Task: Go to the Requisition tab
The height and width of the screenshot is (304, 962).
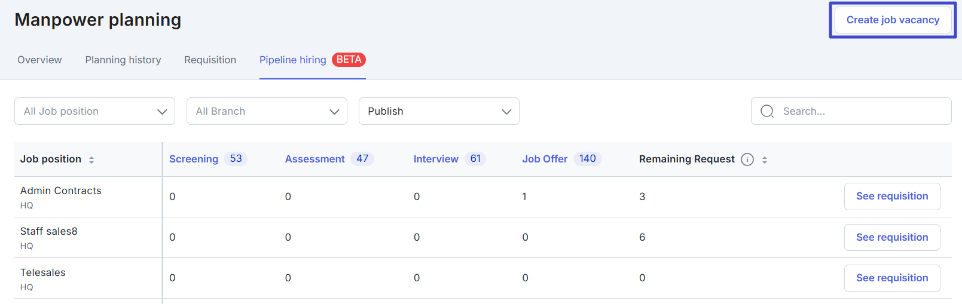Action: coord(210,60)
